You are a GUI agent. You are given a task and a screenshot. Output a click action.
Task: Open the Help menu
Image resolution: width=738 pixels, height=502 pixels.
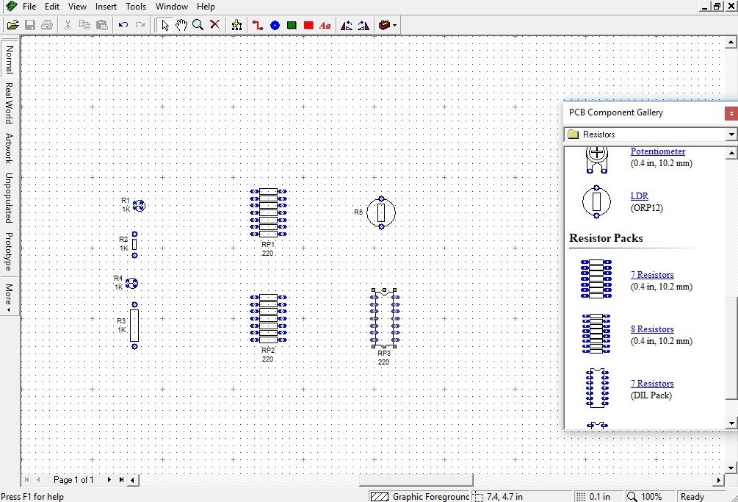[x=206, y=7]
